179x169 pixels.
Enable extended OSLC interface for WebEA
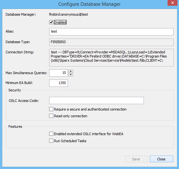click(x=51, y=134)
